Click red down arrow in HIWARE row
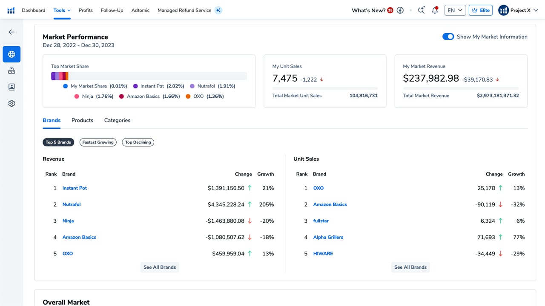Viewport: 545px width, 306px height. (500, 254)
